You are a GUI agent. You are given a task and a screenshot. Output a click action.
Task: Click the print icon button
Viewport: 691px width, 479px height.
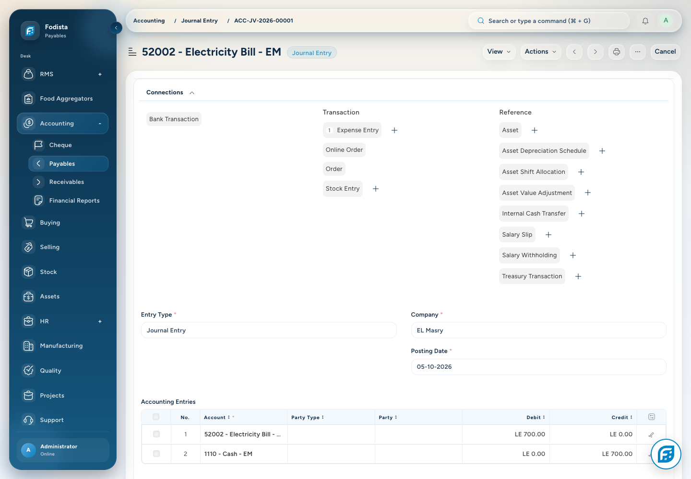617,52
